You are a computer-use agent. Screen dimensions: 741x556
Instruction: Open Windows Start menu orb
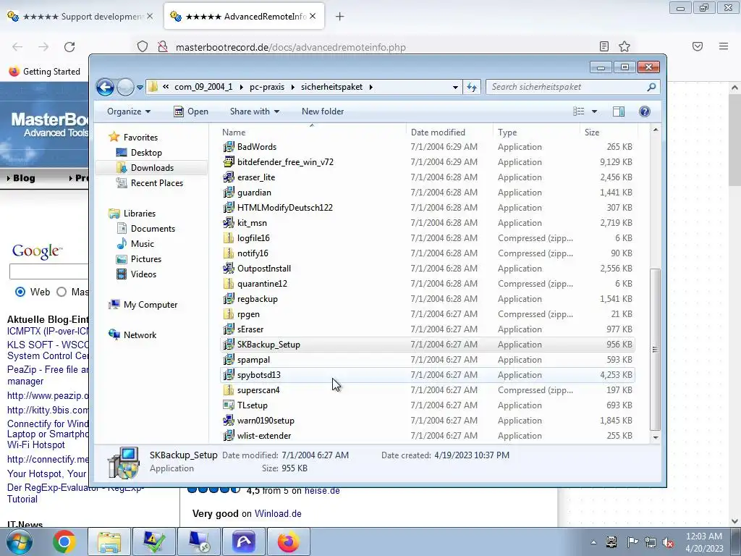tap(20, 542)
